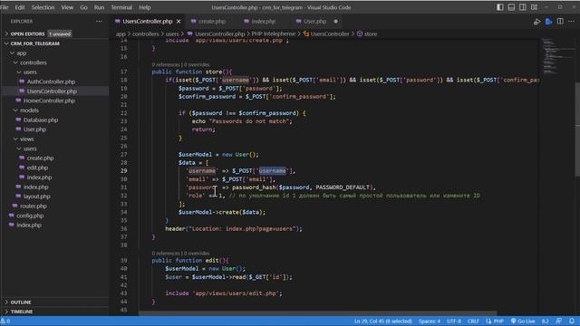Viewport: 580px width, 326px height.
Task: Click the vertical editor scrollbar
Action: click(x=577, y=129)
